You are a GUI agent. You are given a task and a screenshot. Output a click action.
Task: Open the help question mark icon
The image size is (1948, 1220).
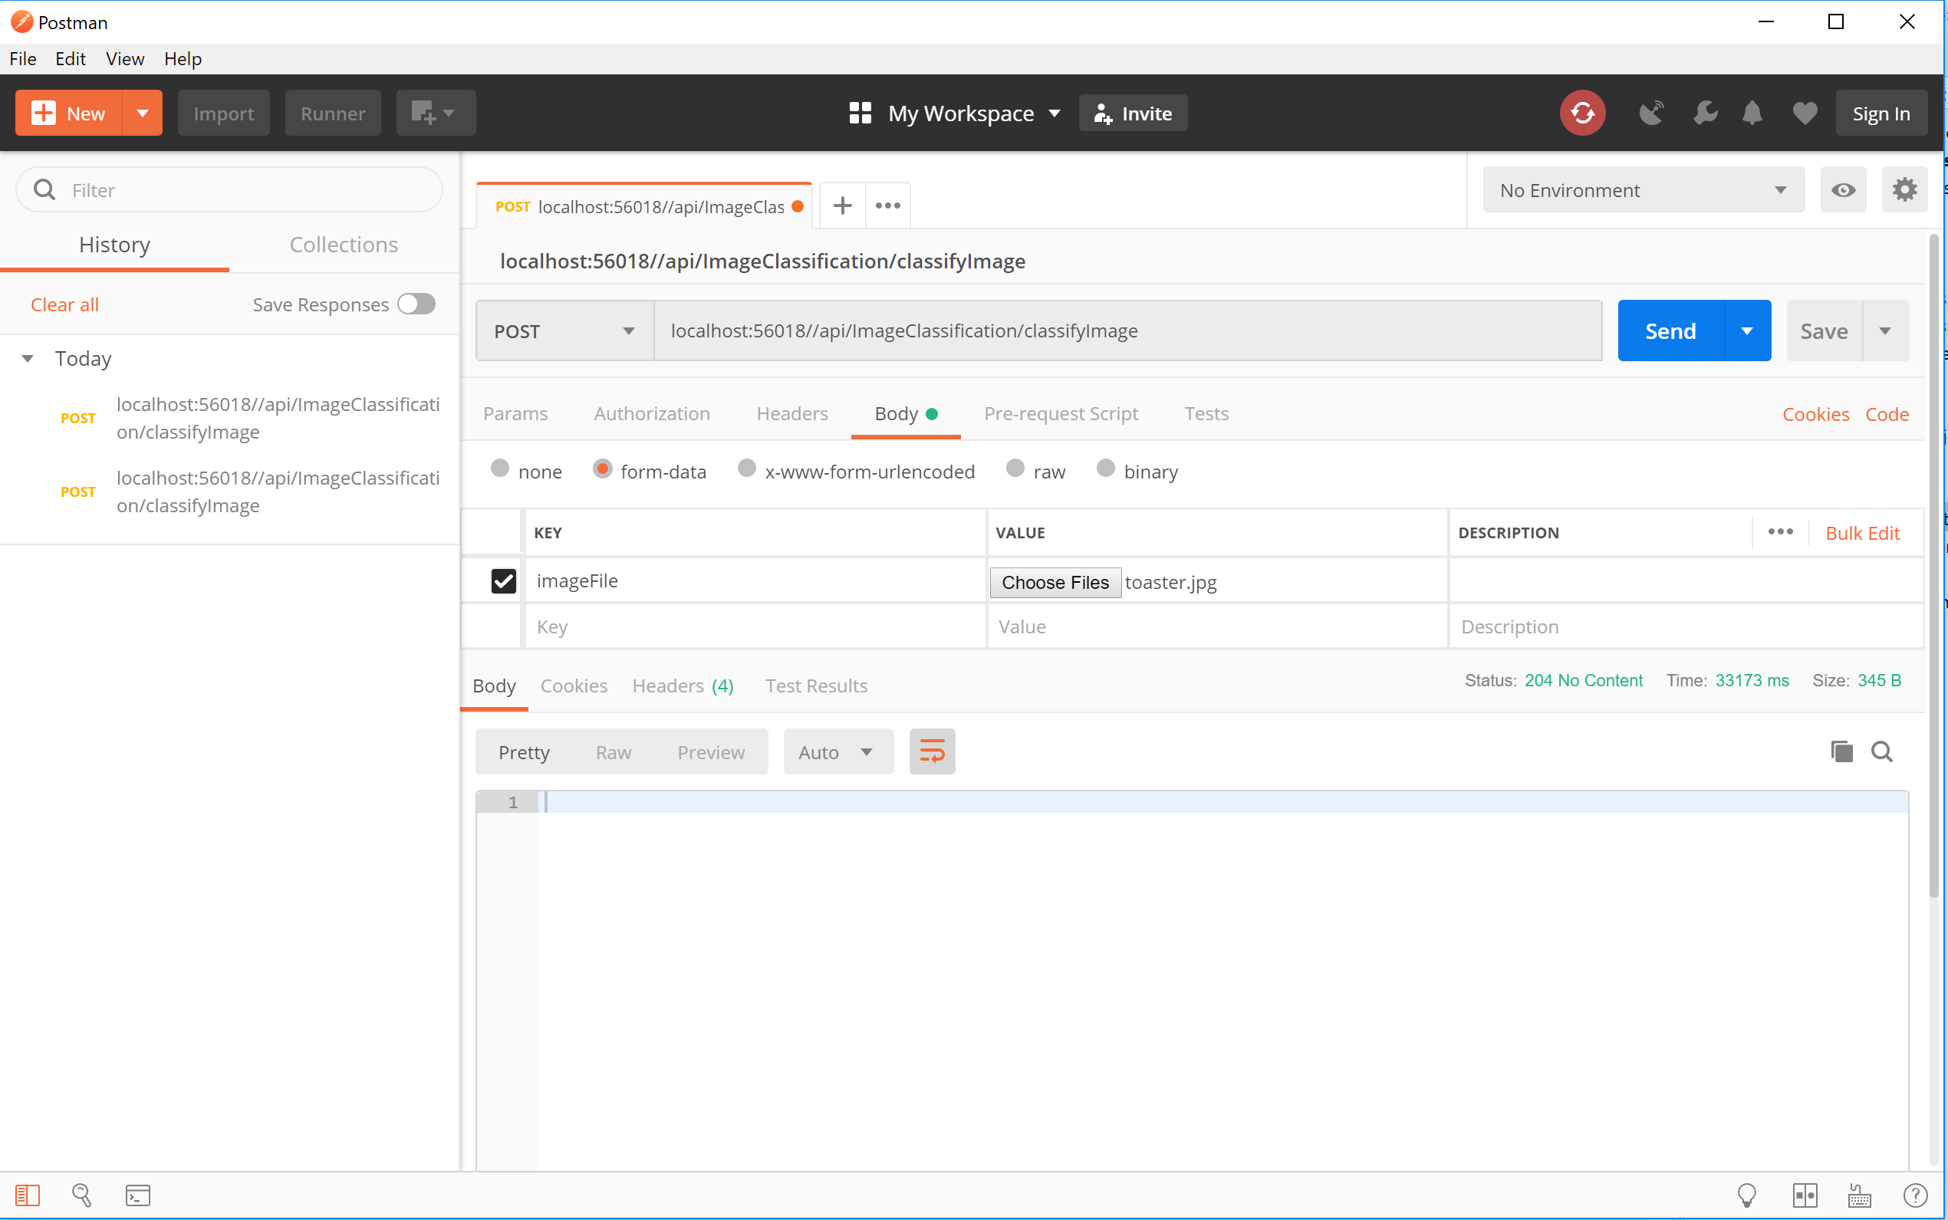click(1915, 1195)
